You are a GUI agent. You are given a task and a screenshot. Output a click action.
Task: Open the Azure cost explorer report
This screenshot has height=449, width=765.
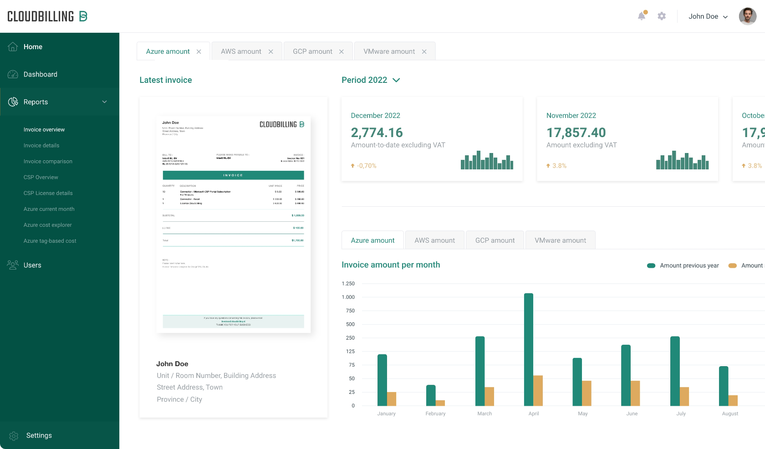[x=47, y=225]
